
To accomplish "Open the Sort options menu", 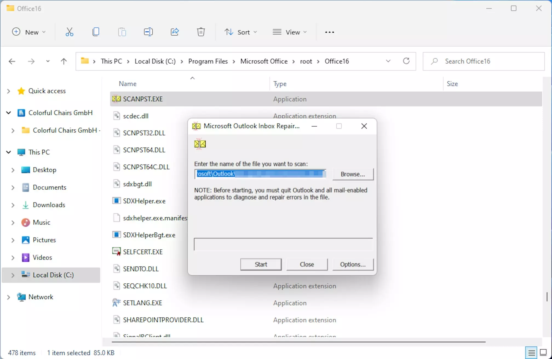I will click(x=241, y=32).
